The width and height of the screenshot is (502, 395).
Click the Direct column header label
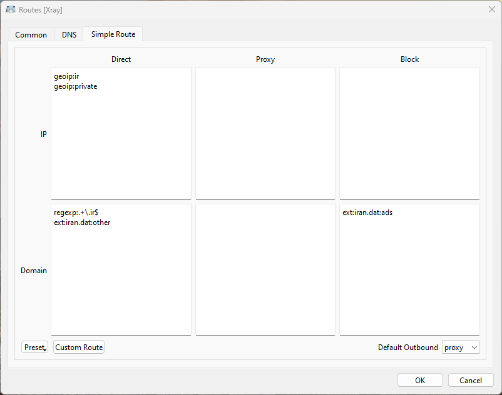(x=121, y=59)
